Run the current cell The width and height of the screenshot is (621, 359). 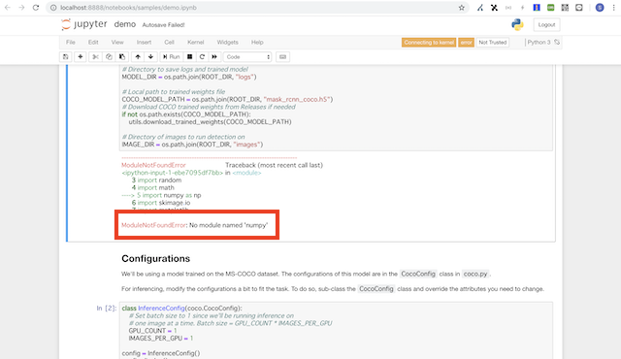[x=171, y=57]
